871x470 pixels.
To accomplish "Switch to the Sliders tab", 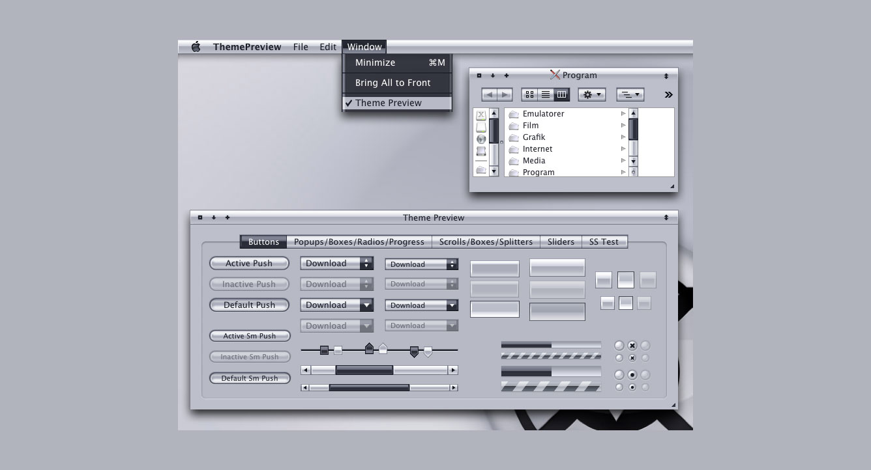I will (x=561, y=242).
